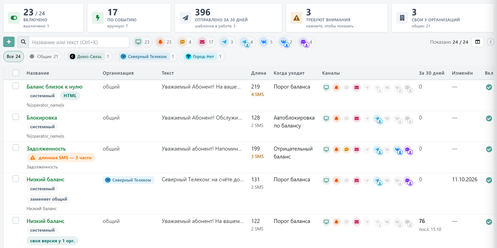Viewport: 497px width, 248px height.
Task: Open the column layout settings icon
Action: coord(478,42)
